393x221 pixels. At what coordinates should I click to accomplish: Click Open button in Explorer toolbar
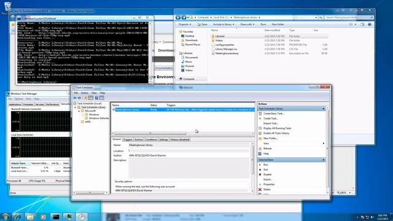(x=202, y=25)
